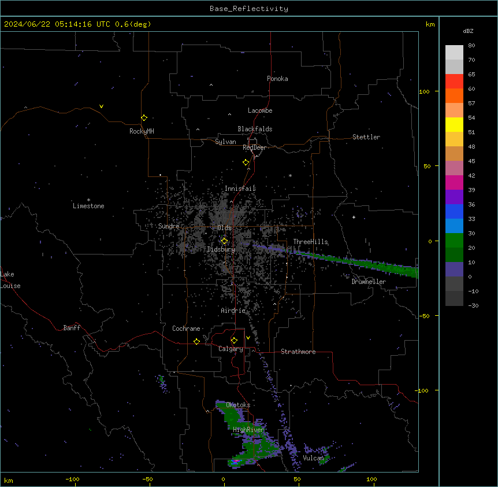Click the Stettler label
Screen dimensions: 498x487
pyautogui.click(x=366, y=137)
